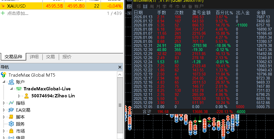The image size is (274, 139).
Task: Click the 26.97 % percentage cell
Action: tap(223, 82)
